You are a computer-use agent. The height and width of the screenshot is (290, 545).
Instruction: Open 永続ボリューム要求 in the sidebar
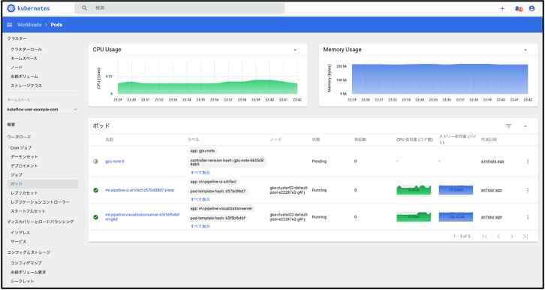[x=29, y=272]
